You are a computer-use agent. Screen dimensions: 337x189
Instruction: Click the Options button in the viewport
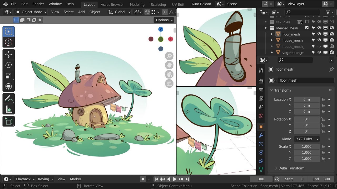[x=163, y=20]
